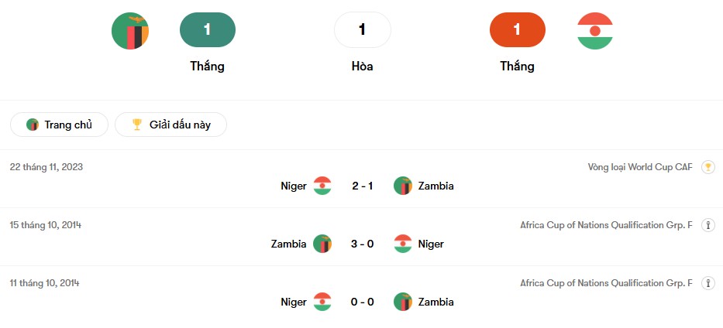Click the Niger flag in header

click(x=594, y=31)
